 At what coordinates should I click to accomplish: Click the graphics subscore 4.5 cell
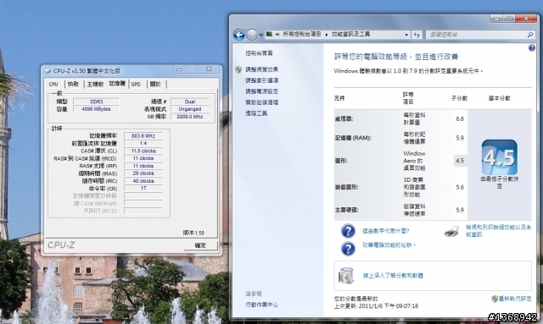coord(460,161)
